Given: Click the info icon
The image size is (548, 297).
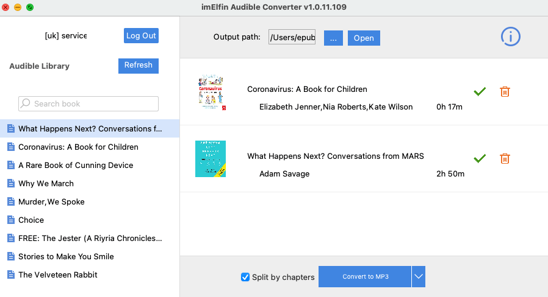Looking at the screenshot, I should click(x=511, y=37).
